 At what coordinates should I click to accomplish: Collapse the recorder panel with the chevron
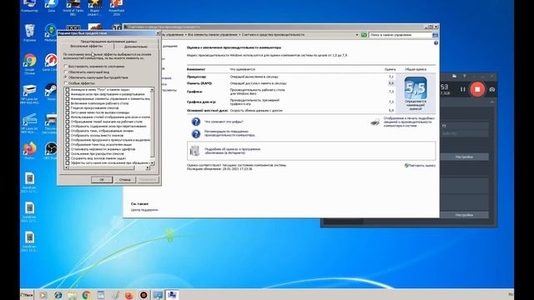click(x=491, y=102)
